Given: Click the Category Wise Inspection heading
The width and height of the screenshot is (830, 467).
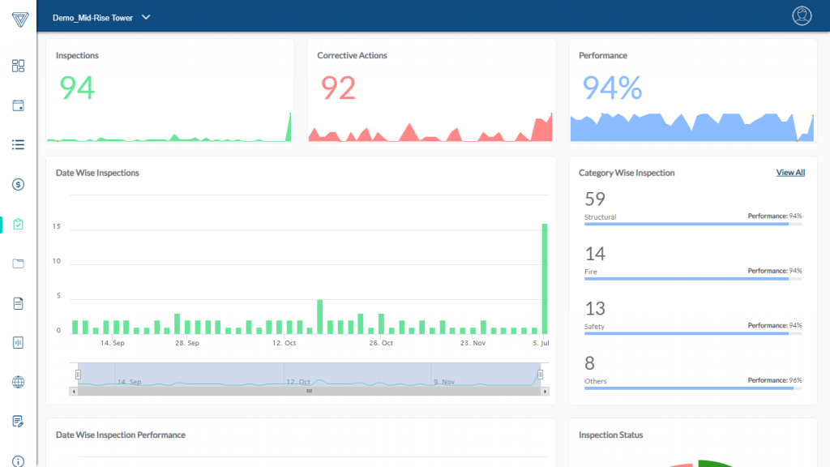Looking at the screenshot, I should pyautogui.click(x=627, y=173).
